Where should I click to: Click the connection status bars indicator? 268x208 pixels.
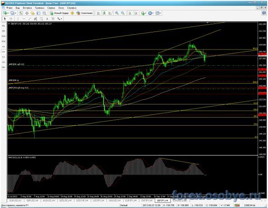(x=237, y=205)
